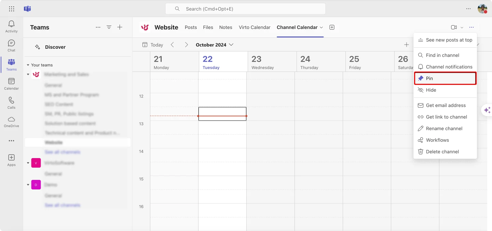This screenshot has width=492, height=231.
Task: Open more apps ellipsis in left rail
Action: click(12, 141)
